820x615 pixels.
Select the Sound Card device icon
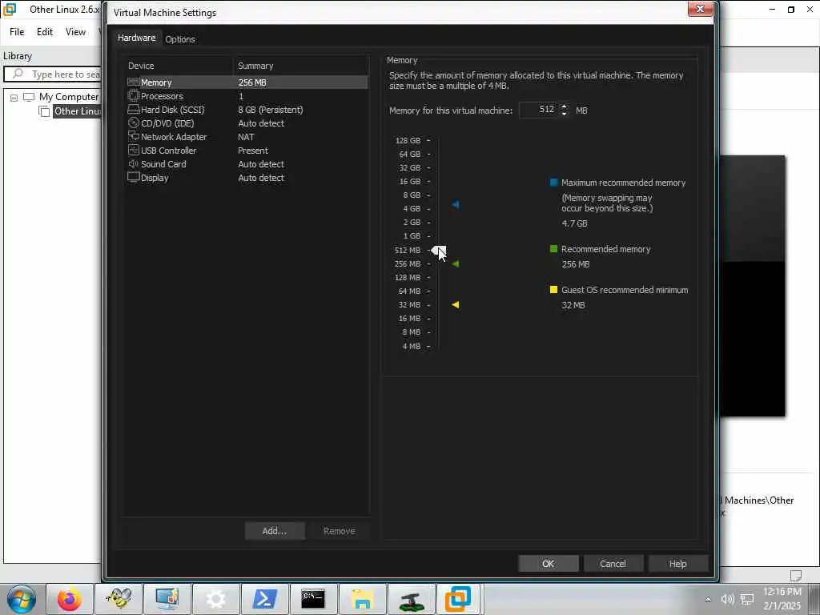coord(134,163)
